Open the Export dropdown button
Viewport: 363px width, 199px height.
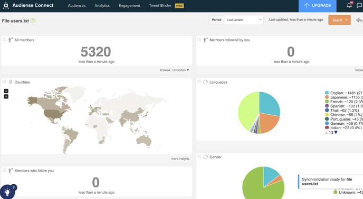339,20
